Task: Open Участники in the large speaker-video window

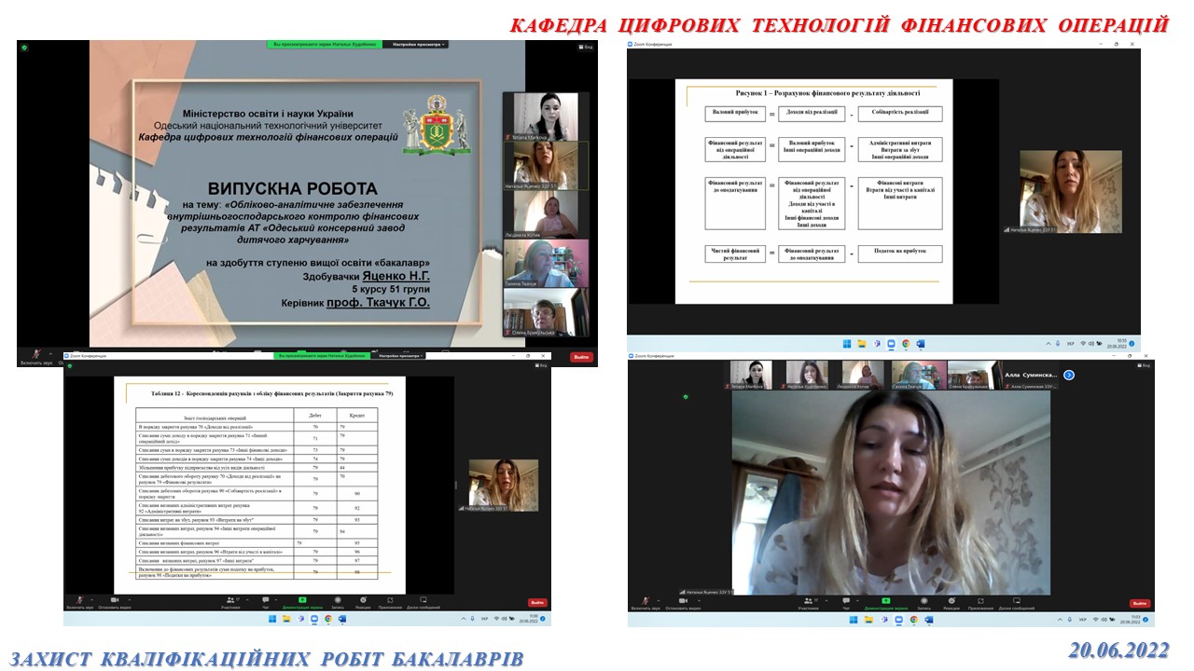Action: coord(808,603)
